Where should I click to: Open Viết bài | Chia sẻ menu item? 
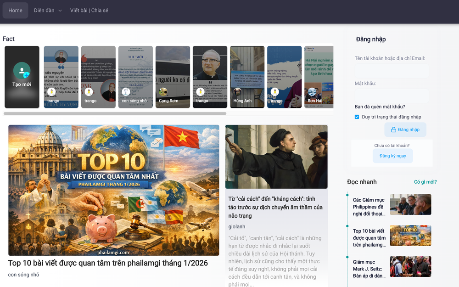click(89, 11)
